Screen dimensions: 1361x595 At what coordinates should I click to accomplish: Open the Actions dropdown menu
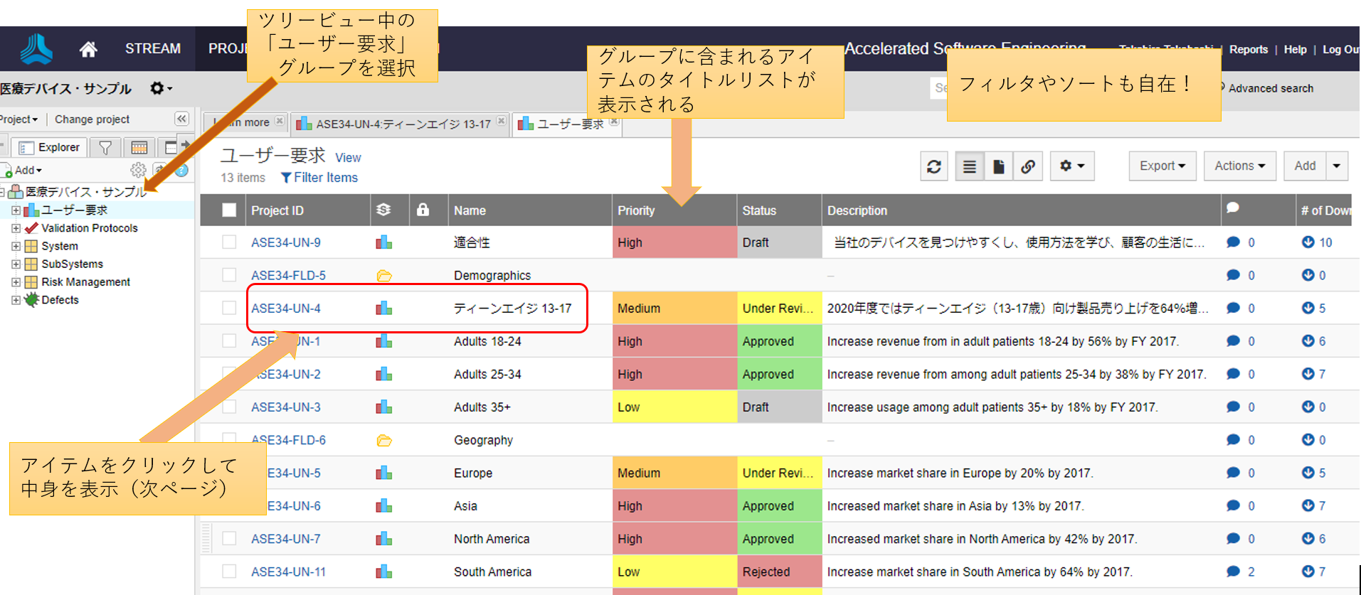click(x=1239, y=166)
